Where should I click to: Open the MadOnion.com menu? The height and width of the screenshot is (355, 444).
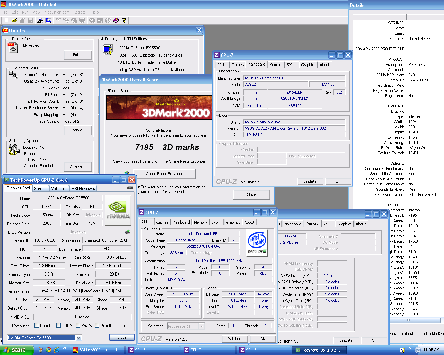tap(57, 12)
